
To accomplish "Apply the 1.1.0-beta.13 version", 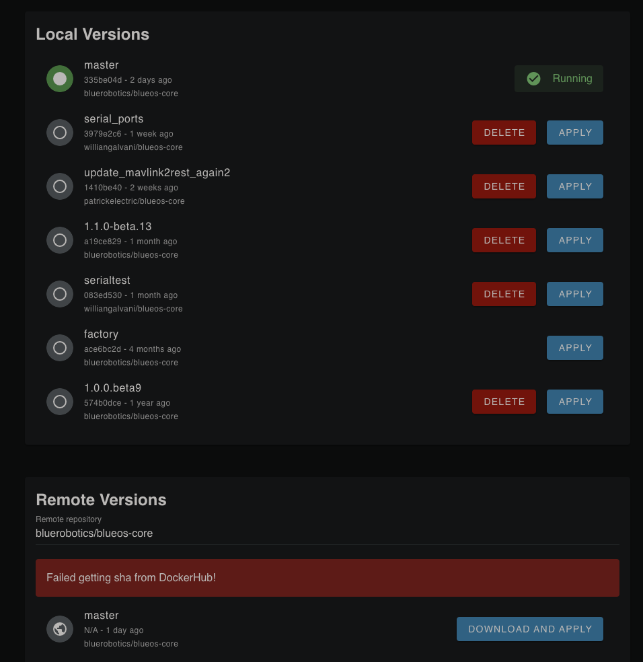I will [574, 240].
